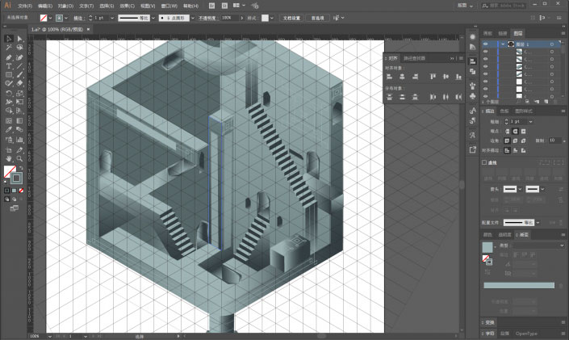The image size is (569, 340).
Task: Select the Line Segment tool
Action: pyautogui.click(x=19, y=66)
